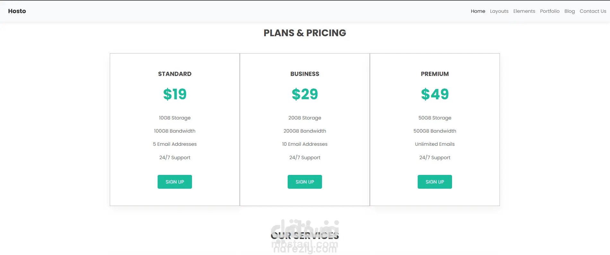Click 10 Email Addresses feature text
610x255 pixels.
click(x=305, y=144)
